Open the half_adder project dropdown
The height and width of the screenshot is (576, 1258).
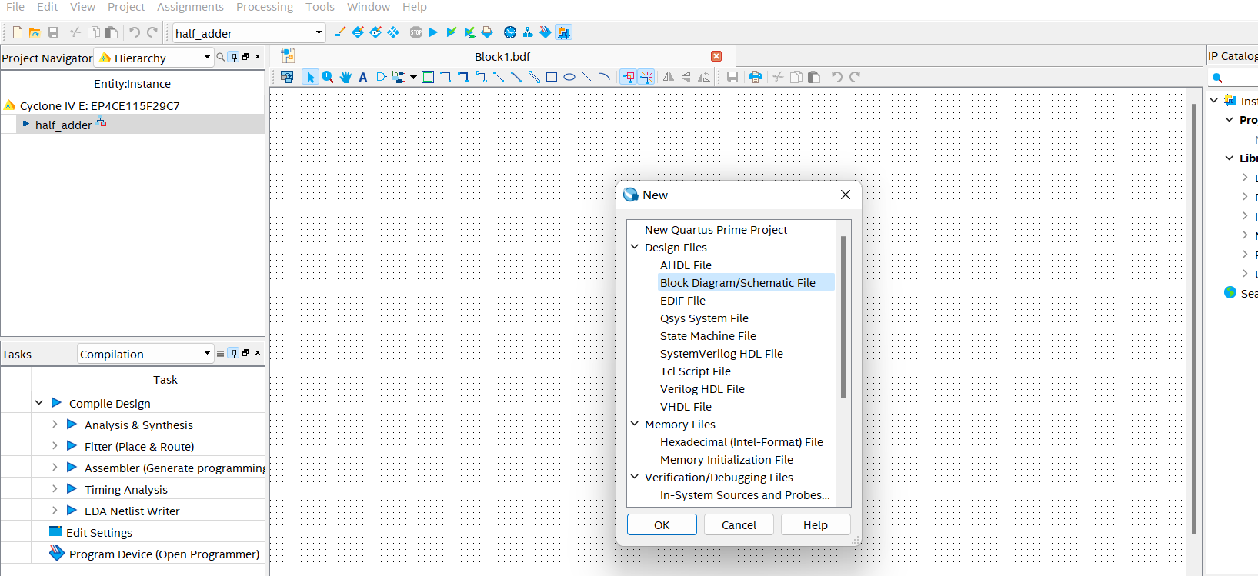click(319, 32)
